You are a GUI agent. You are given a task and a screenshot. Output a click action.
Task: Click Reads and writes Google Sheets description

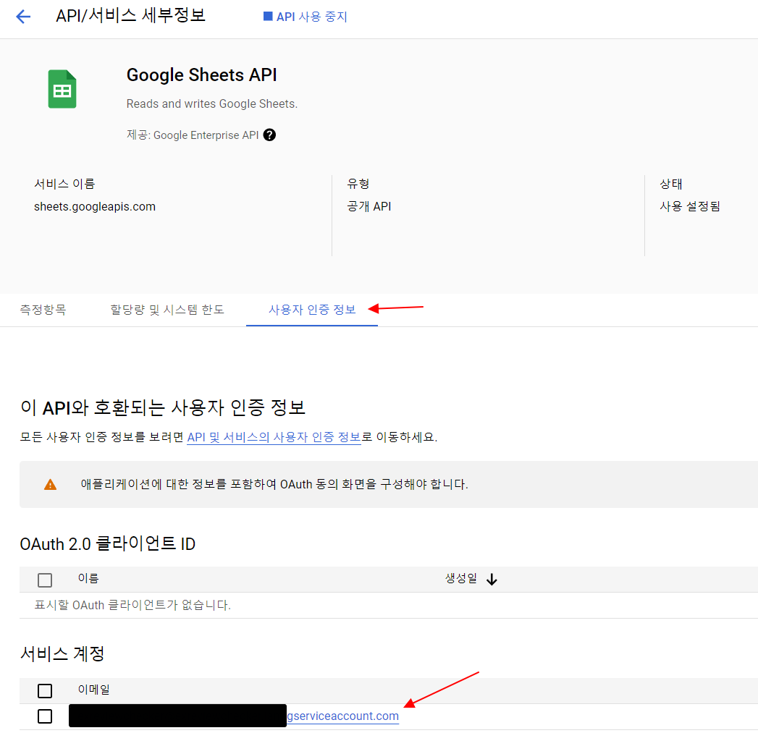point(211,104)
